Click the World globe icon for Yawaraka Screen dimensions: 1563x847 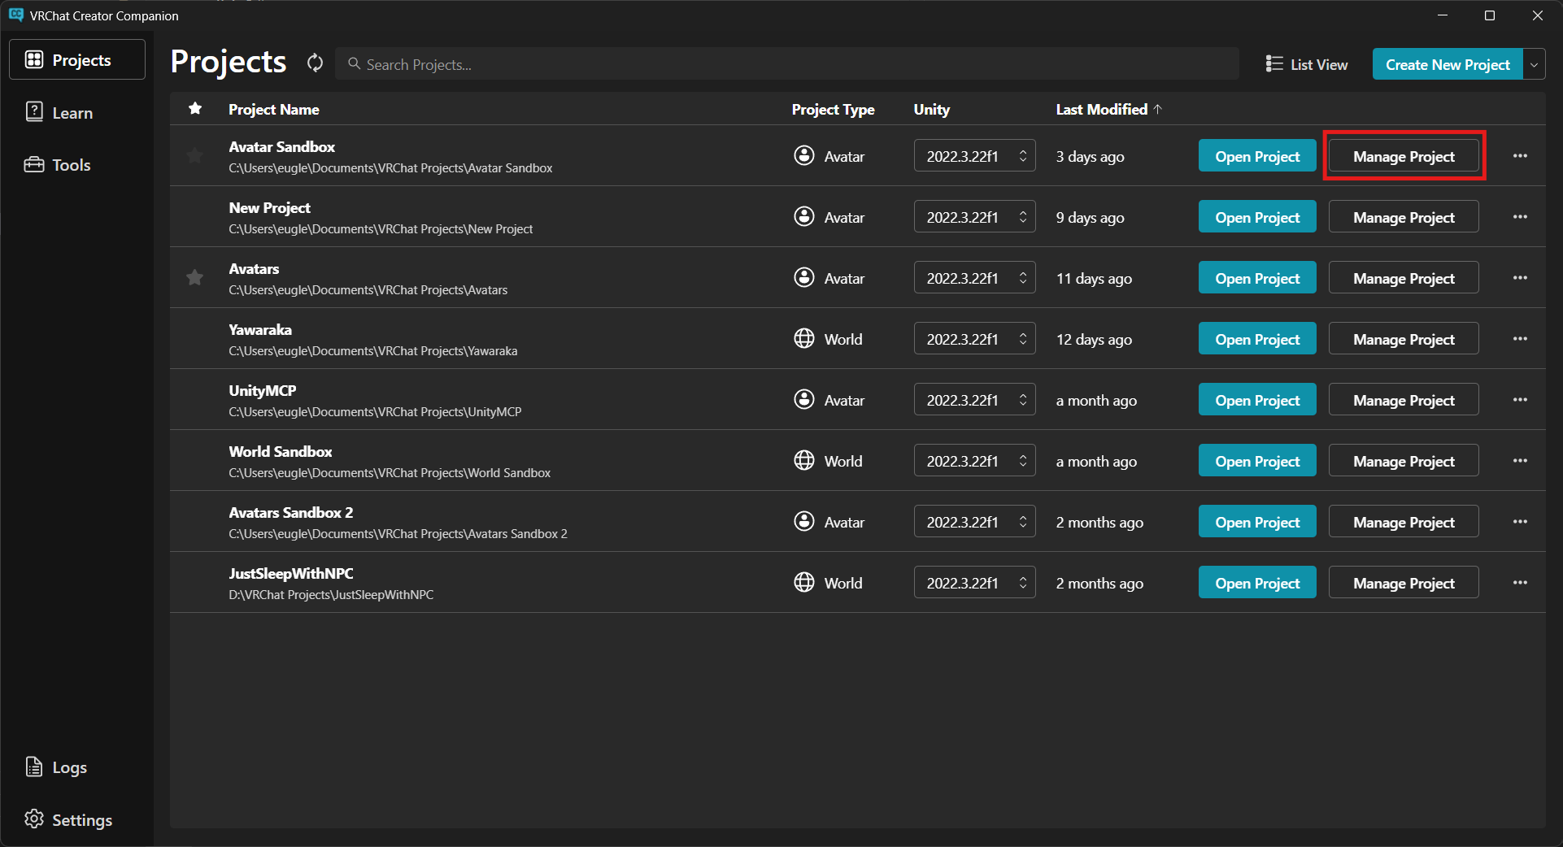(x=804, y=338)
